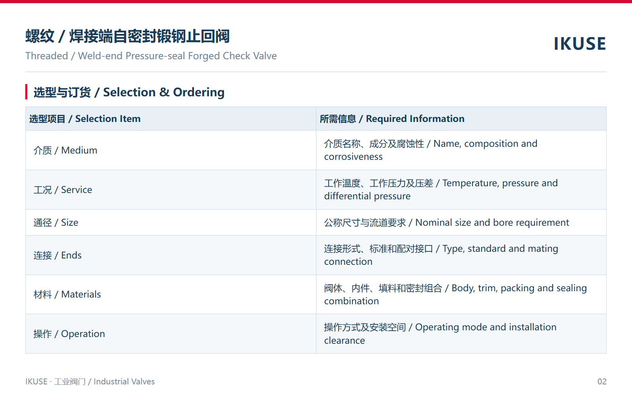Click the red bar beside Selection & Ordering
This screenshot has height=397, width=632.
(x=26, y=92)
